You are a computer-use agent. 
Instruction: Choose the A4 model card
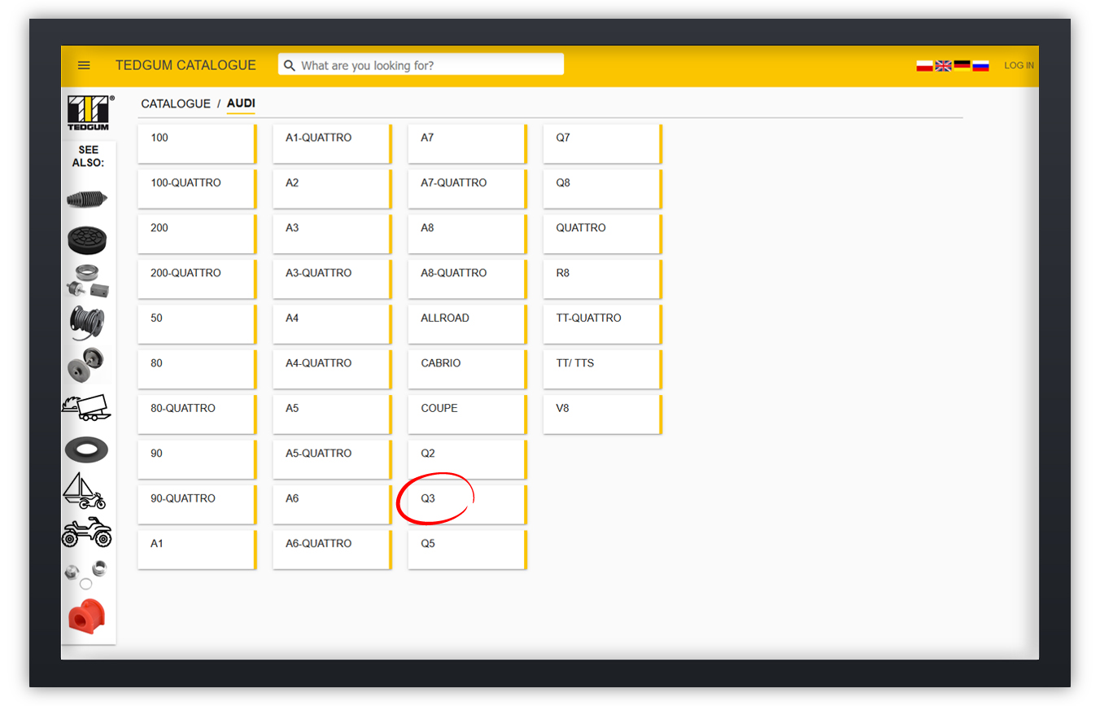click(332, 324)
